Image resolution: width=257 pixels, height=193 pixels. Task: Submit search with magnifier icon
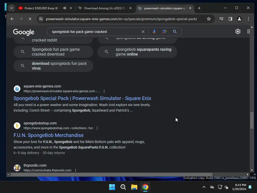click(x=175, y=32)
